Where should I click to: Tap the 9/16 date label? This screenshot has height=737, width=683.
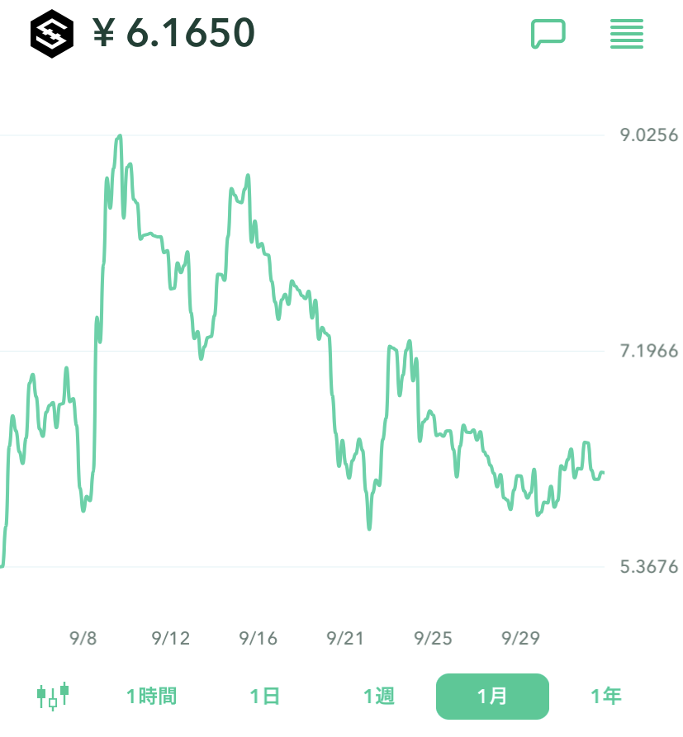coord(258,638)
